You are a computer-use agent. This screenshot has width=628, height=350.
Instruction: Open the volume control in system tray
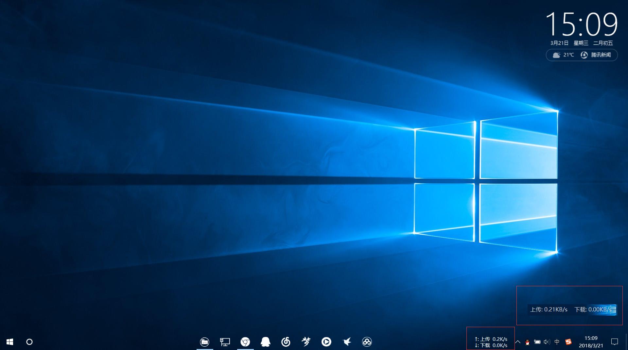tap(547, 342)
